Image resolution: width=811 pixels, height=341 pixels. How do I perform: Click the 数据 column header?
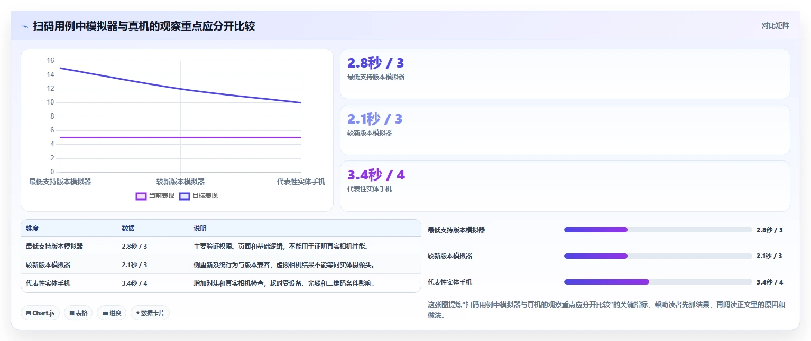tap(128, 229)
